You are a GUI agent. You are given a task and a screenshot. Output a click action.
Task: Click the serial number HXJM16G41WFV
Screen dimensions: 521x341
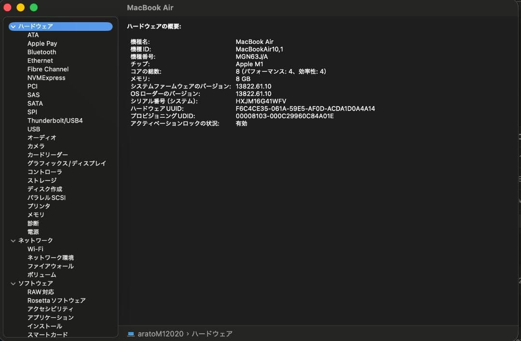click(261, 101)
